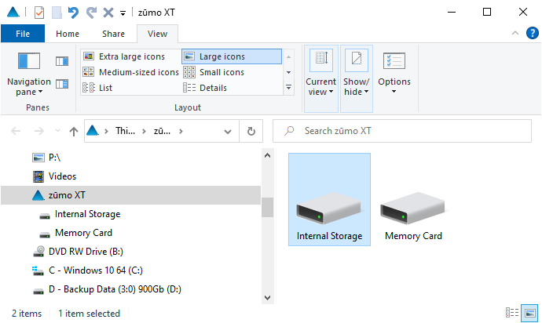Go forward with the right arrow
The height and width of the screenshot is (323, 542).
(39, 131)
